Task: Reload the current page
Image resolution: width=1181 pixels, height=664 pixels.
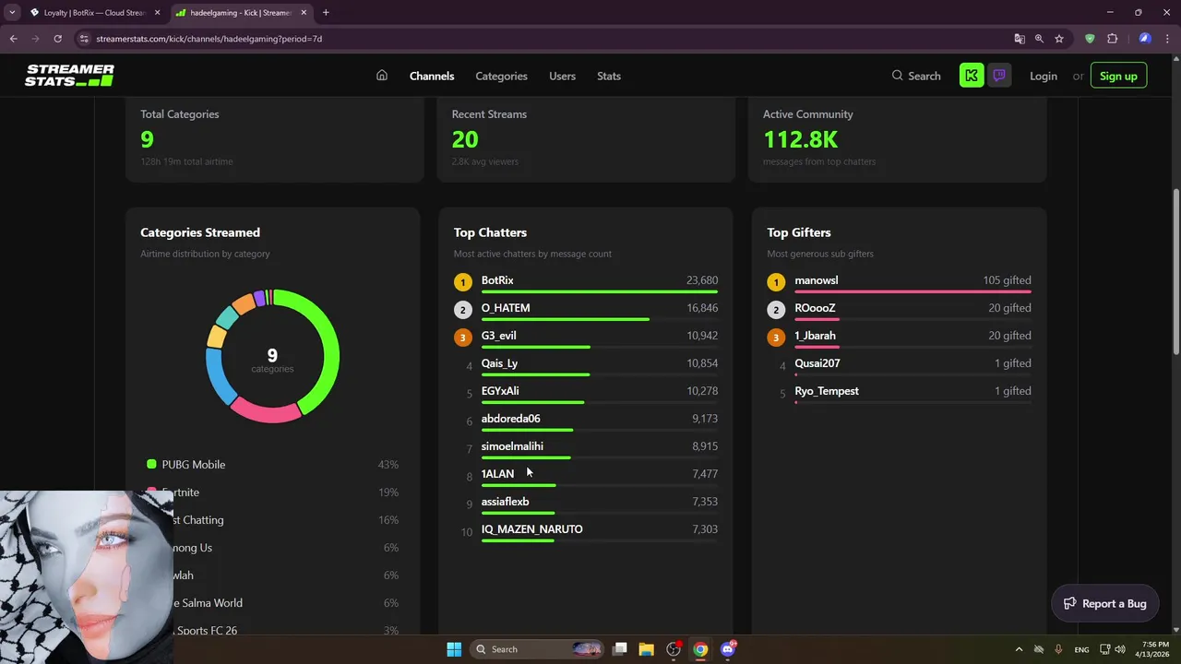Action: click(x=57, y=39)
